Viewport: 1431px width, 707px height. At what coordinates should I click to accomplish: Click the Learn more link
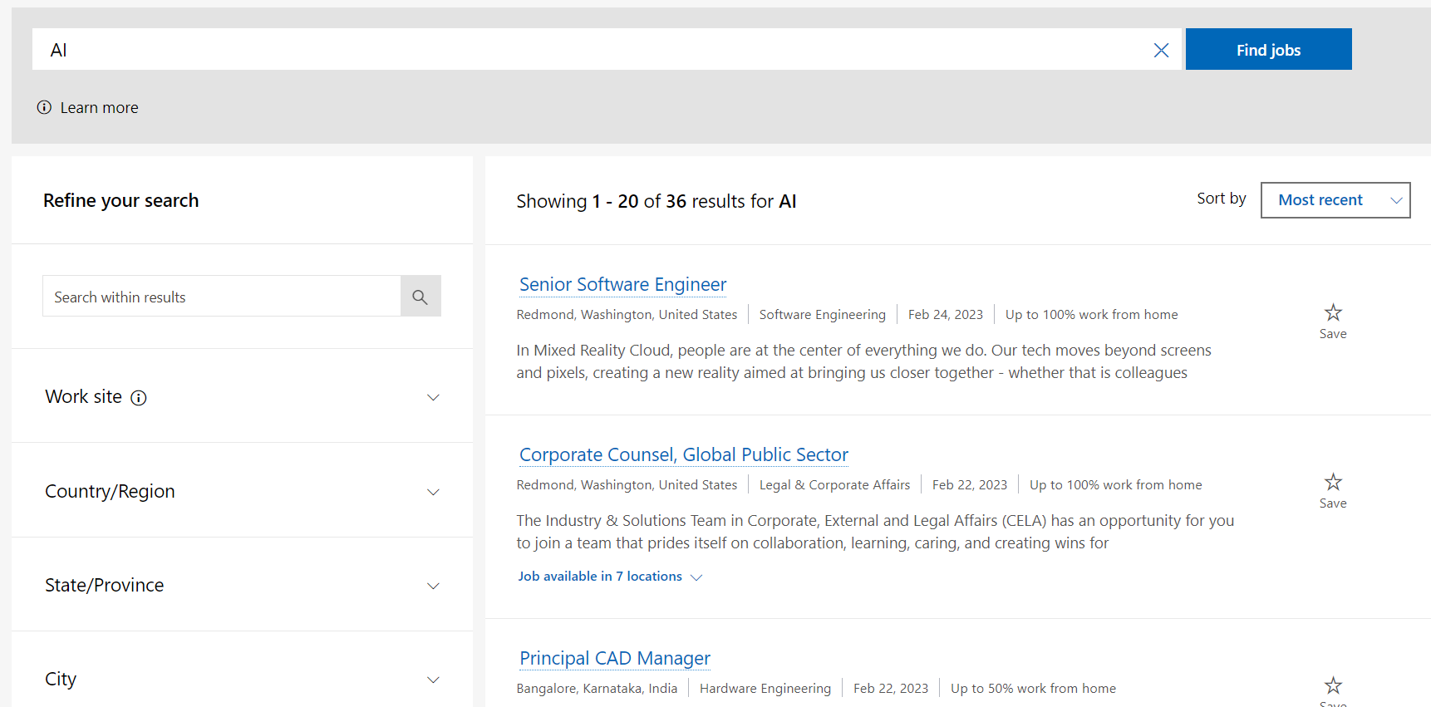click(99, 108)
